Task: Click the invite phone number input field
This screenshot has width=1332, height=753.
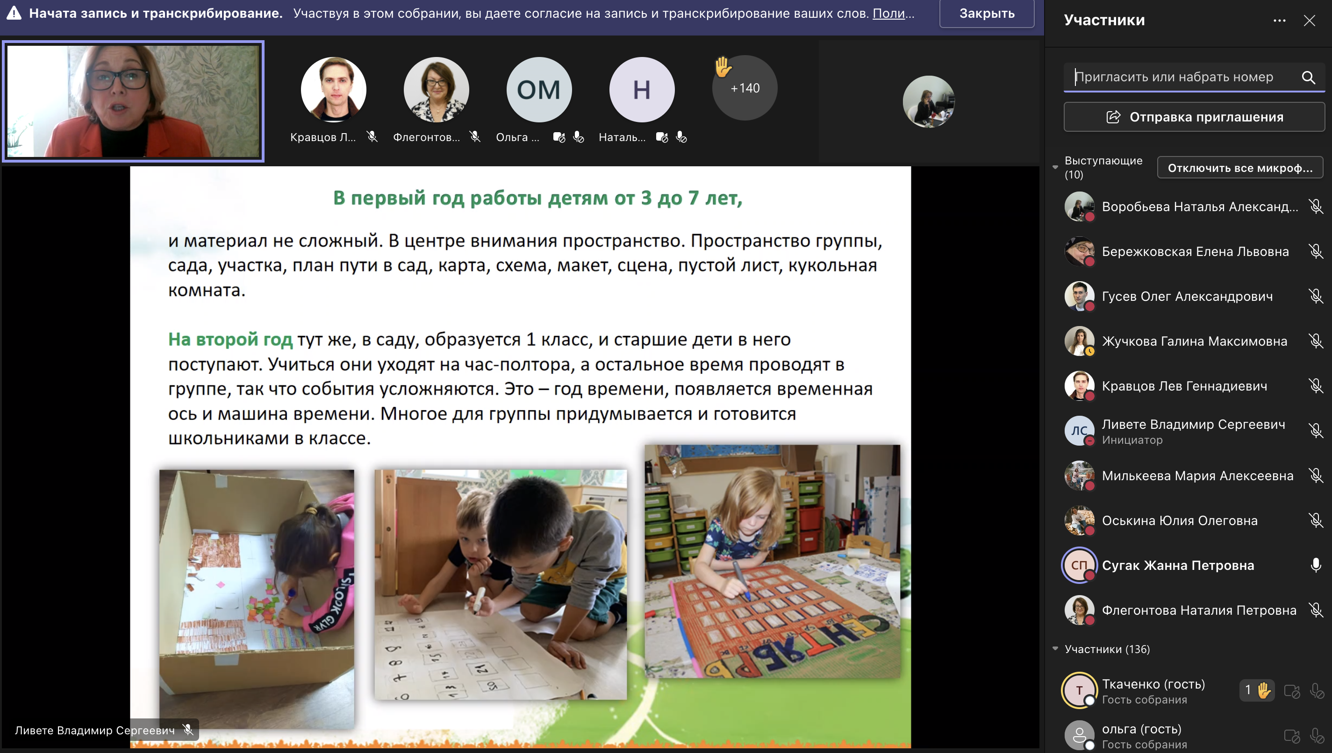Action: (x=1179, y=77)
